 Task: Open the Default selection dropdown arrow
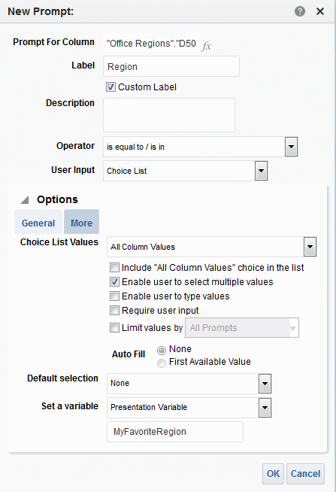coord(265,384)
